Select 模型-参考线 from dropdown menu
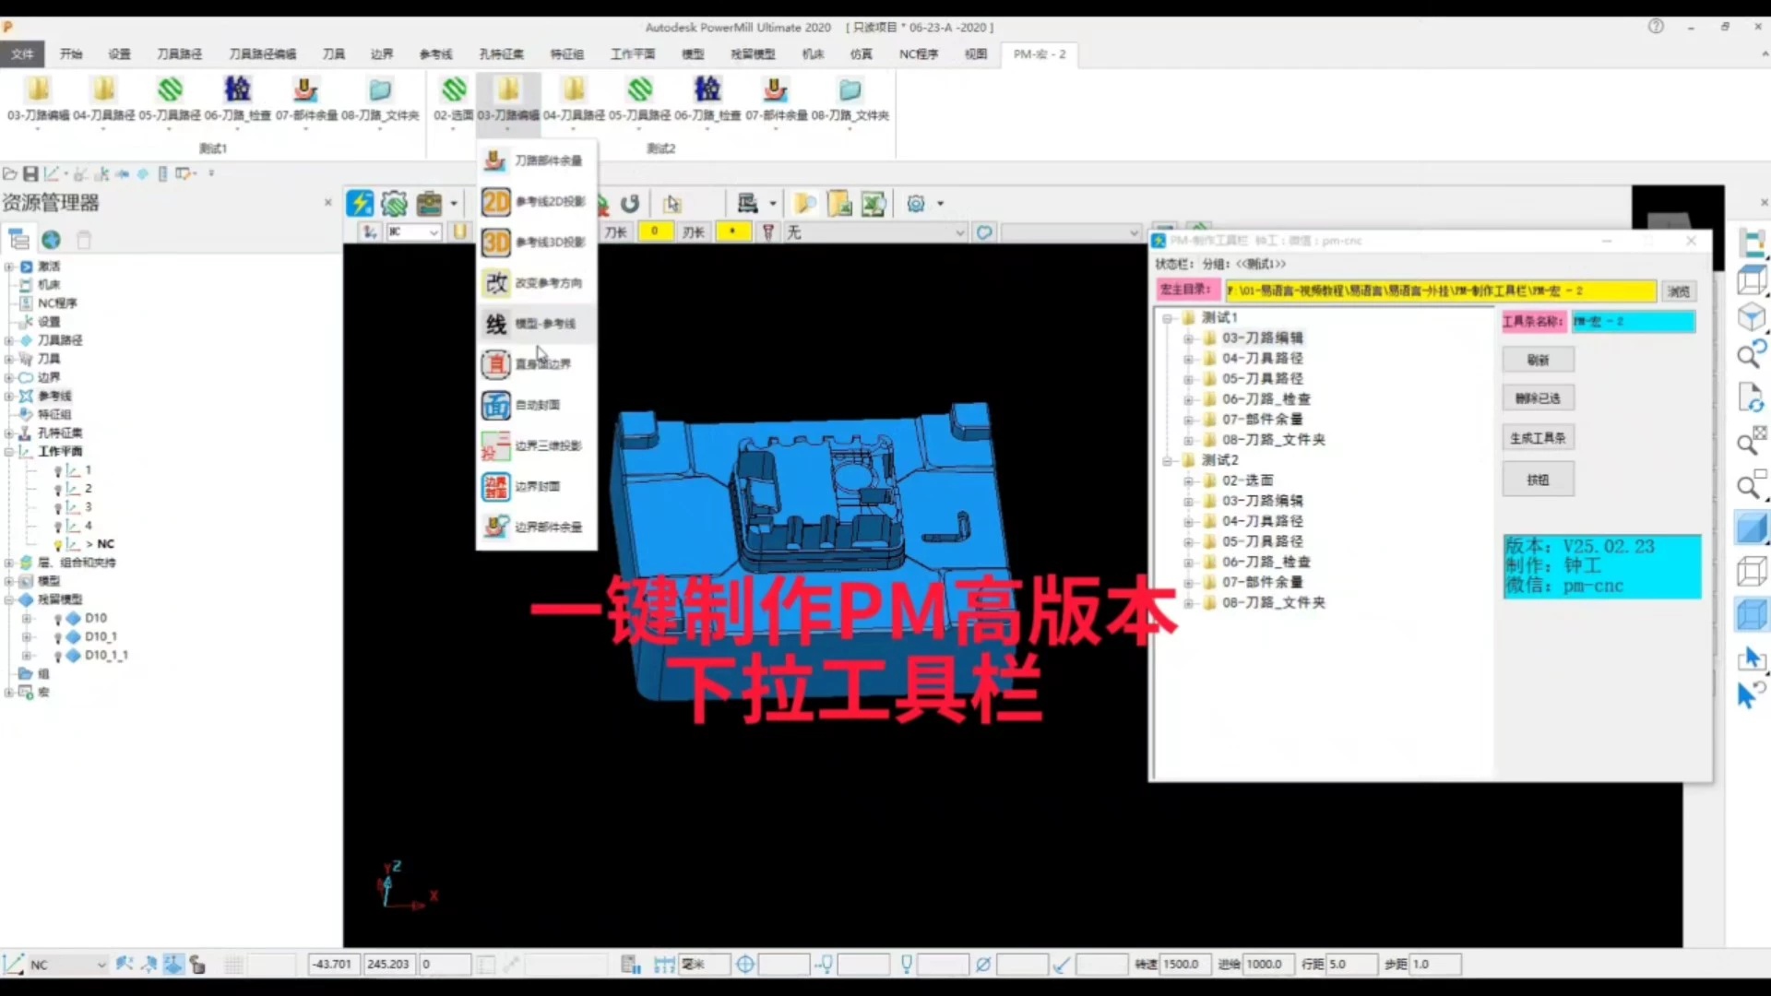Viewport: 1771px width, 996px height. point(536,324)
